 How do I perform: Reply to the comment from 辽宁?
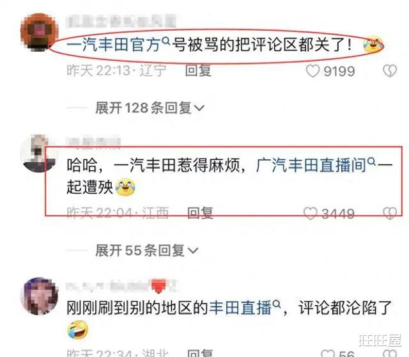pos(198,71)
